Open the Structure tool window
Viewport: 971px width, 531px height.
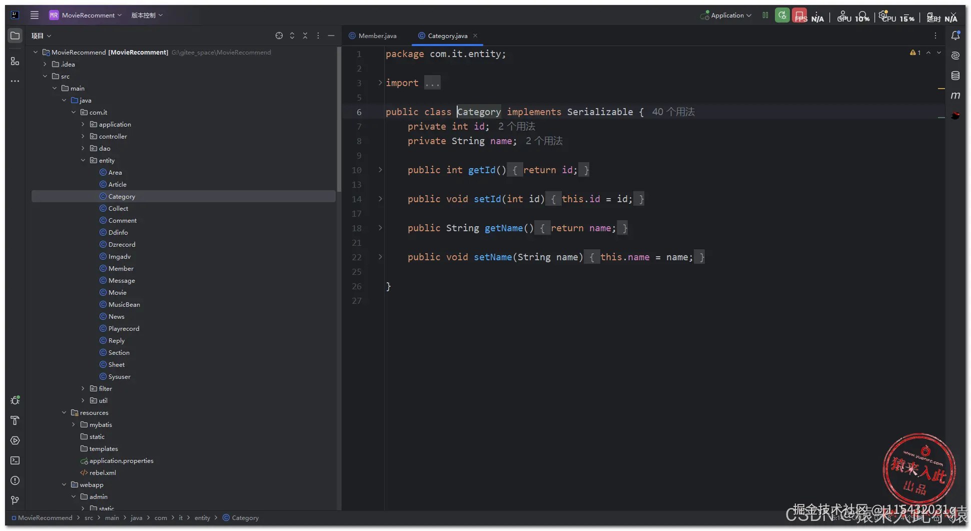[15, 61]
